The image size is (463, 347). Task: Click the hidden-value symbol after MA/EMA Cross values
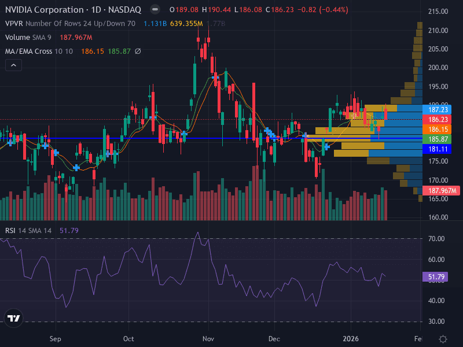click(138, 51)
